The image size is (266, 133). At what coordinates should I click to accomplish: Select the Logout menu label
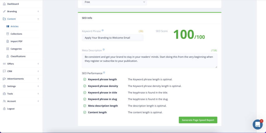click(11, 109)
